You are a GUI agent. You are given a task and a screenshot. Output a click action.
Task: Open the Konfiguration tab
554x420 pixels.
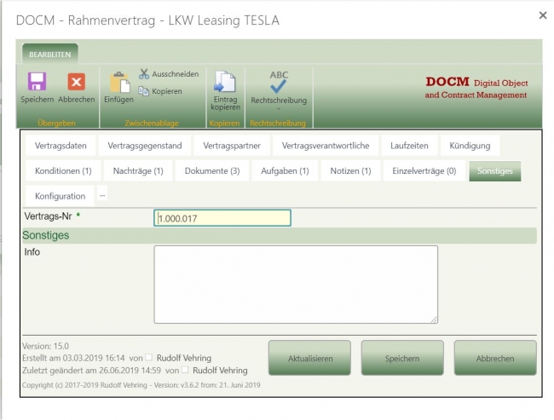click(60, 196)
